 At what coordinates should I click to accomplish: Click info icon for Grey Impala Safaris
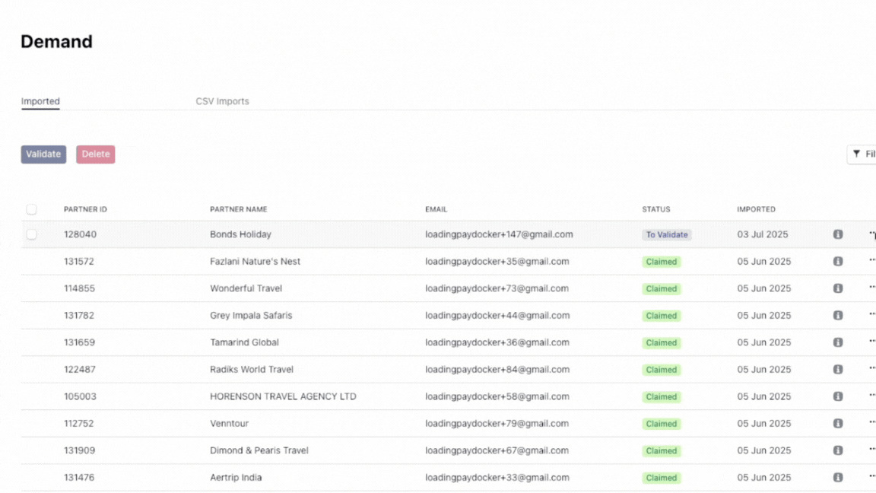(838, 316)
